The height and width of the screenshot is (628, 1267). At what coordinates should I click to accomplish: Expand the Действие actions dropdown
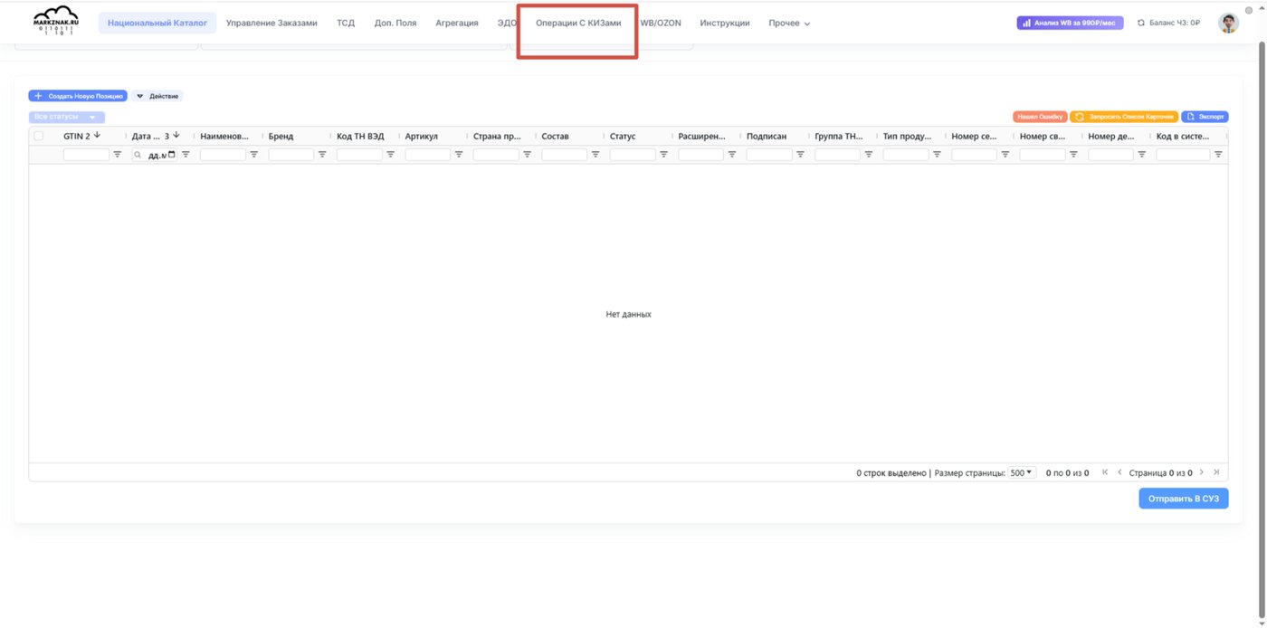(x=158, y=96)
